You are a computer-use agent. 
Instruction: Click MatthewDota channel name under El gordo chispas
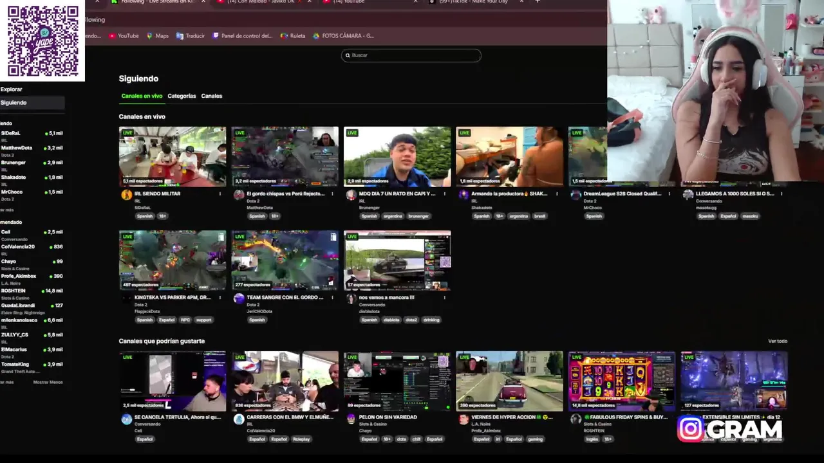(x=259, y=208)
